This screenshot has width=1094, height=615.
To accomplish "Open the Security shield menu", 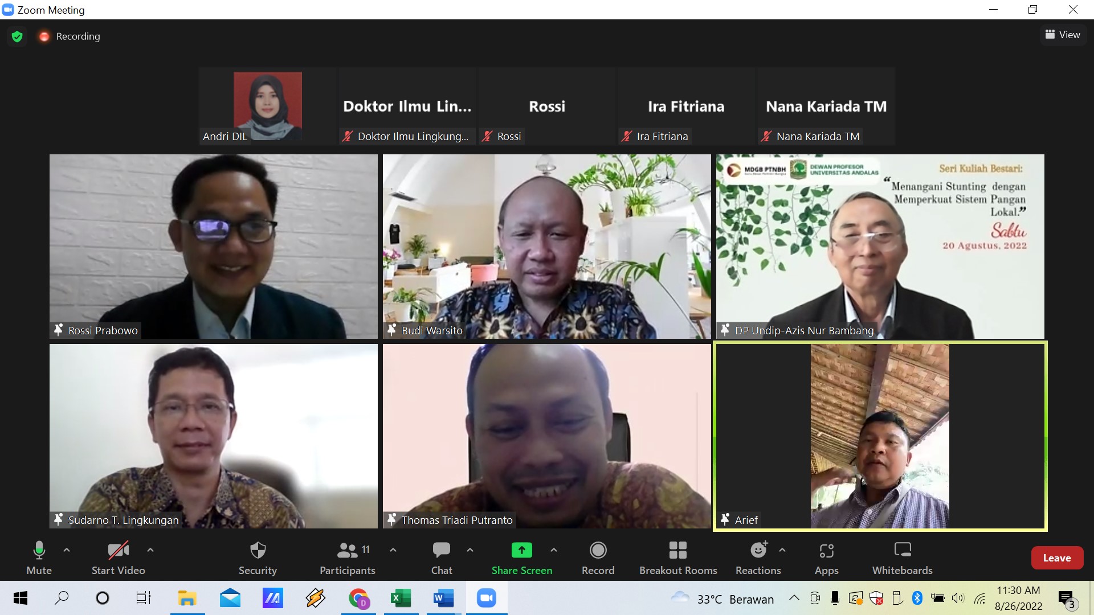I will 258,557.
